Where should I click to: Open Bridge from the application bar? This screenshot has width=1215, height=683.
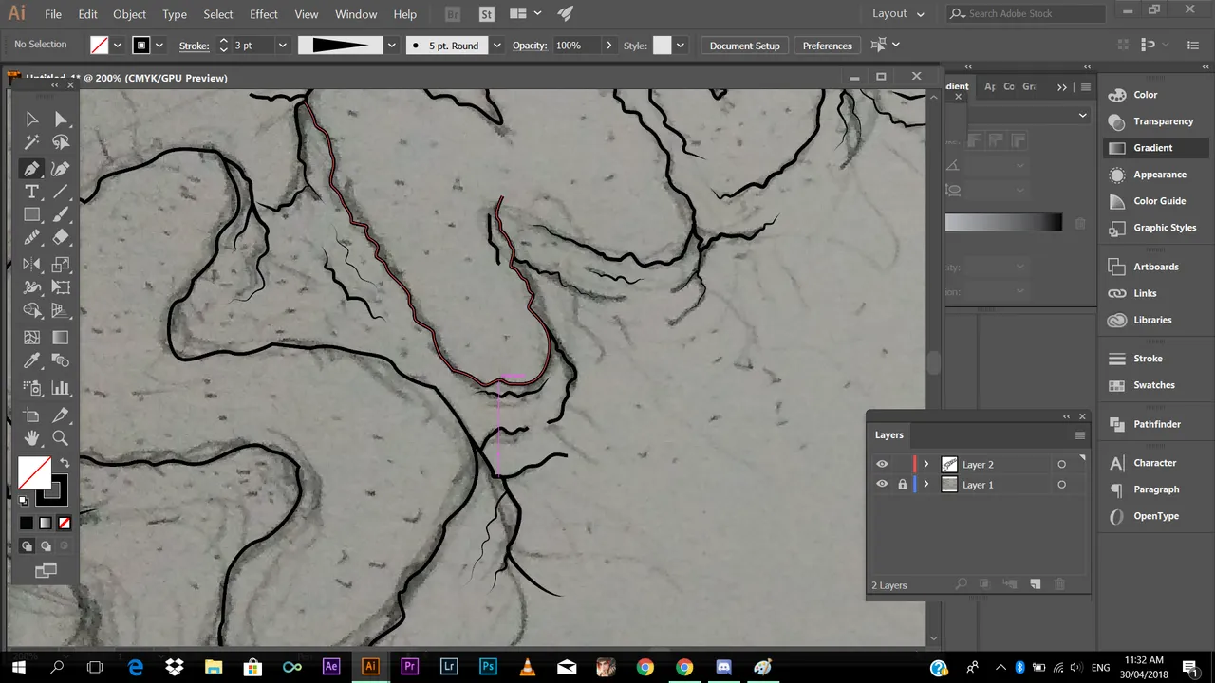(453, 14)
